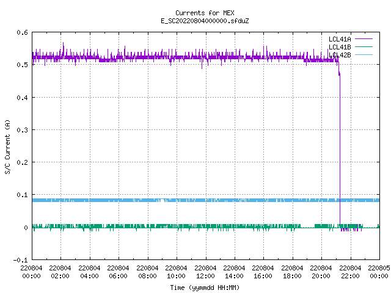Image resolution: width=391 pixels, height=293 pixels.
Task: Click the y-axis tick value 0.1
Action: (22, 195)
